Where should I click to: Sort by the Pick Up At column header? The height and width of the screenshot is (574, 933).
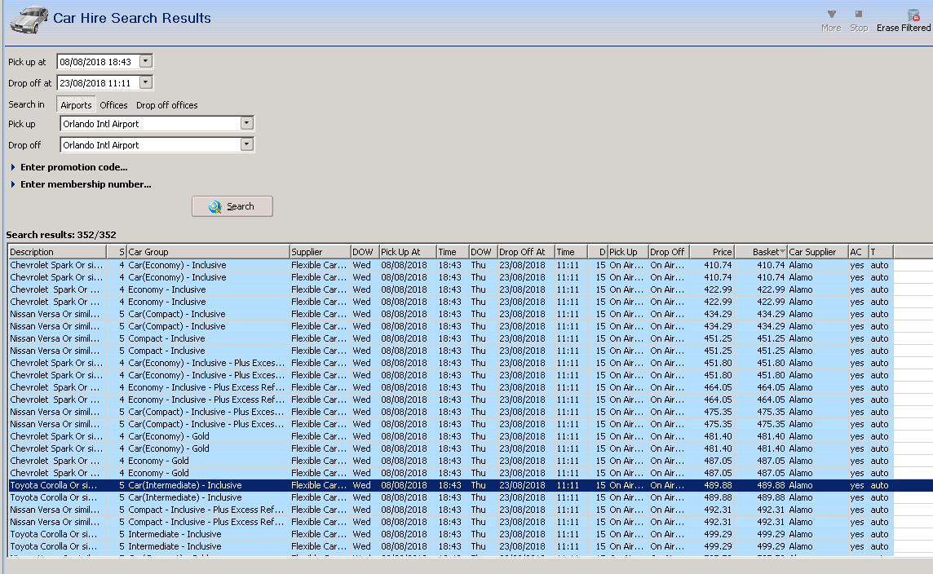coord(408,252)
